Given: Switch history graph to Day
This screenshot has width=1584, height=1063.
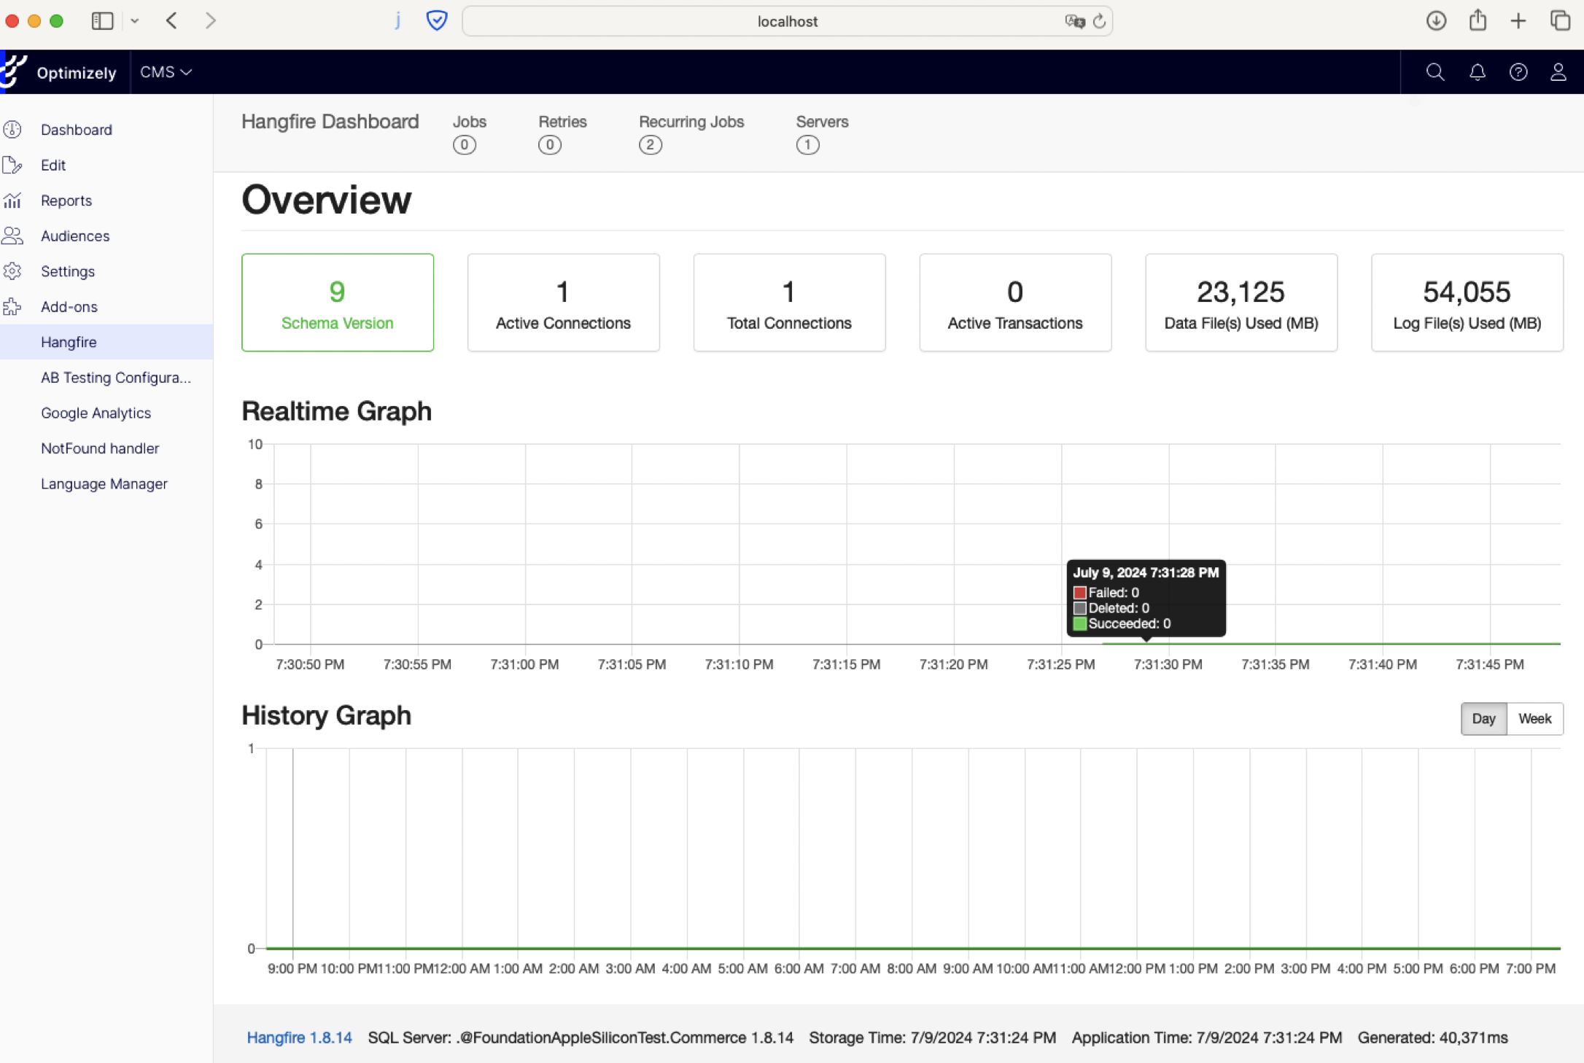Looking at the screenshot, I should coord(1483,719).
